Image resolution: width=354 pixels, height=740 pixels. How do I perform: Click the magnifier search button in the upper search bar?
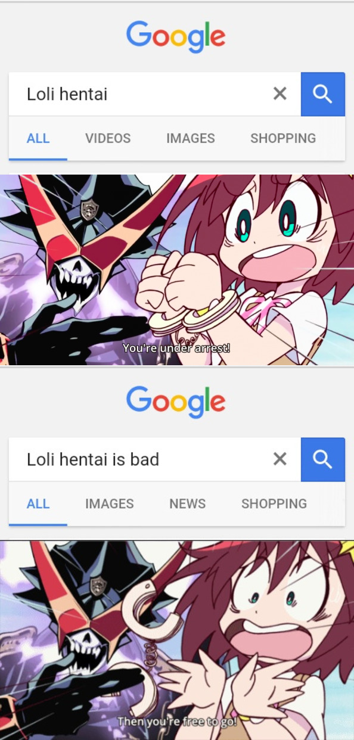[323, 94]
